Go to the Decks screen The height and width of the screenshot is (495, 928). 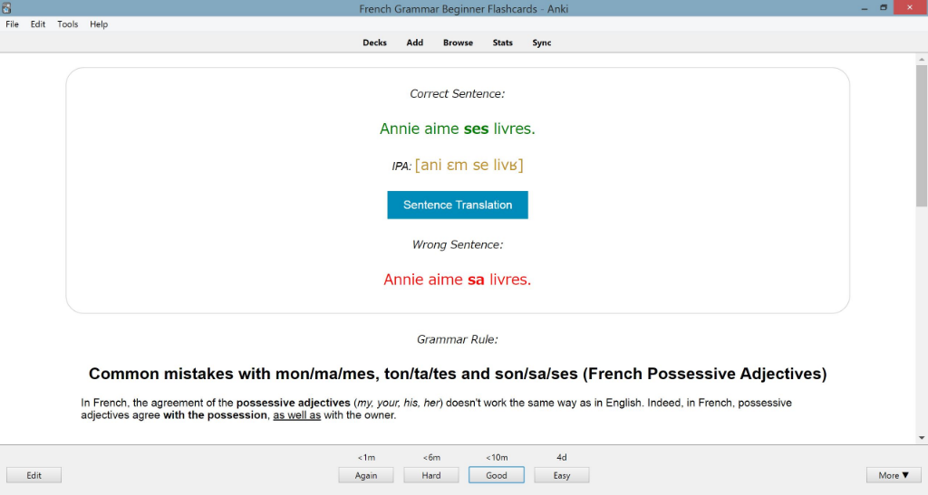(x=374, y=43)
